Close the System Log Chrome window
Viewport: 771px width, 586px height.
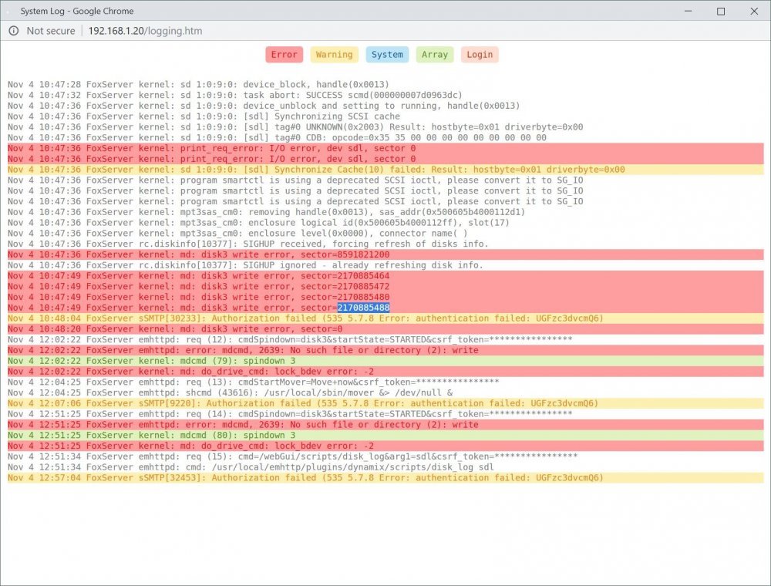point(754,11)
